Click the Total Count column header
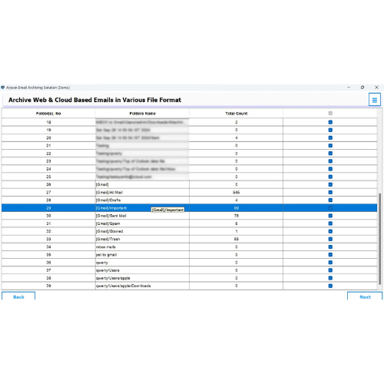The width and height of the screenshot is (384, 384). tap(237, 114)
